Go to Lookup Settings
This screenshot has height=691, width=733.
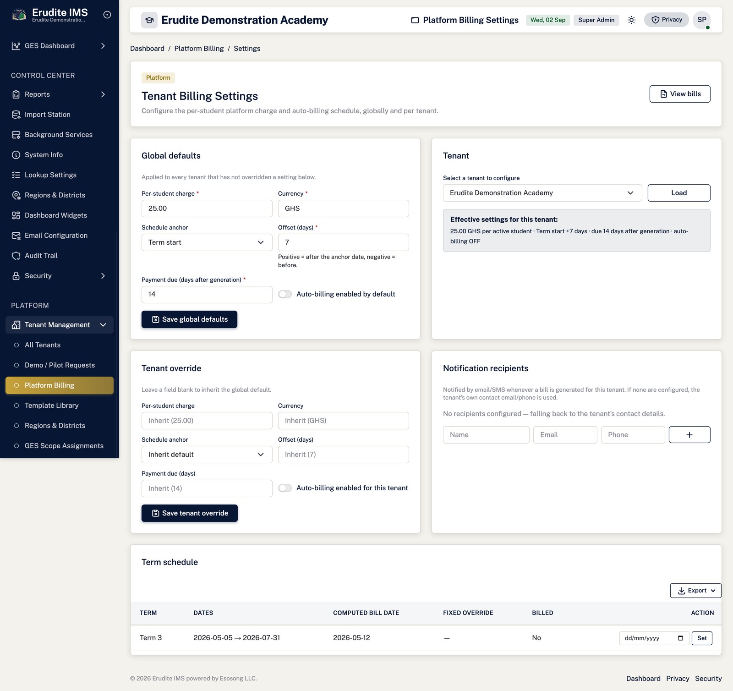tap(60, 175)
